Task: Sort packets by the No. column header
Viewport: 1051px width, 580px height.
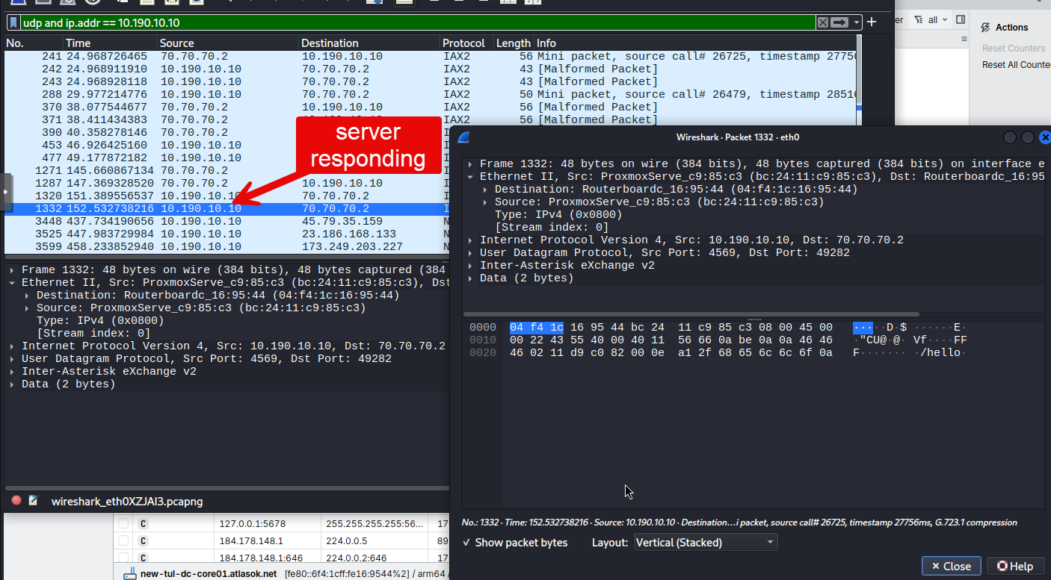Action: [x=33, y=43]
